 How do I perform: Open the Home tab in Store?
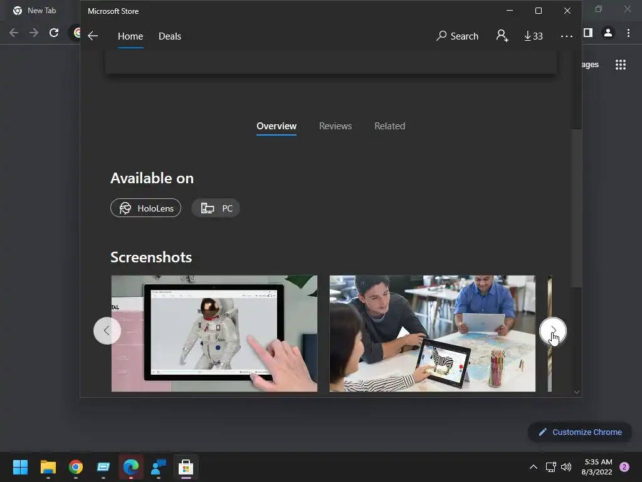point(130,36)
